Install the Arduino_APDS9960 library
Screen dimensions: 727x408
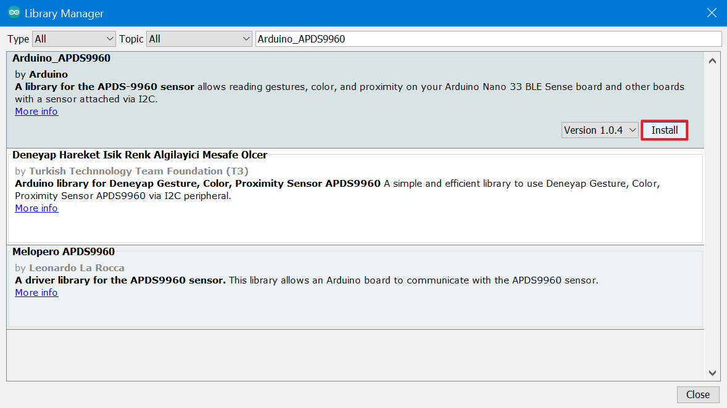[665, 130]
